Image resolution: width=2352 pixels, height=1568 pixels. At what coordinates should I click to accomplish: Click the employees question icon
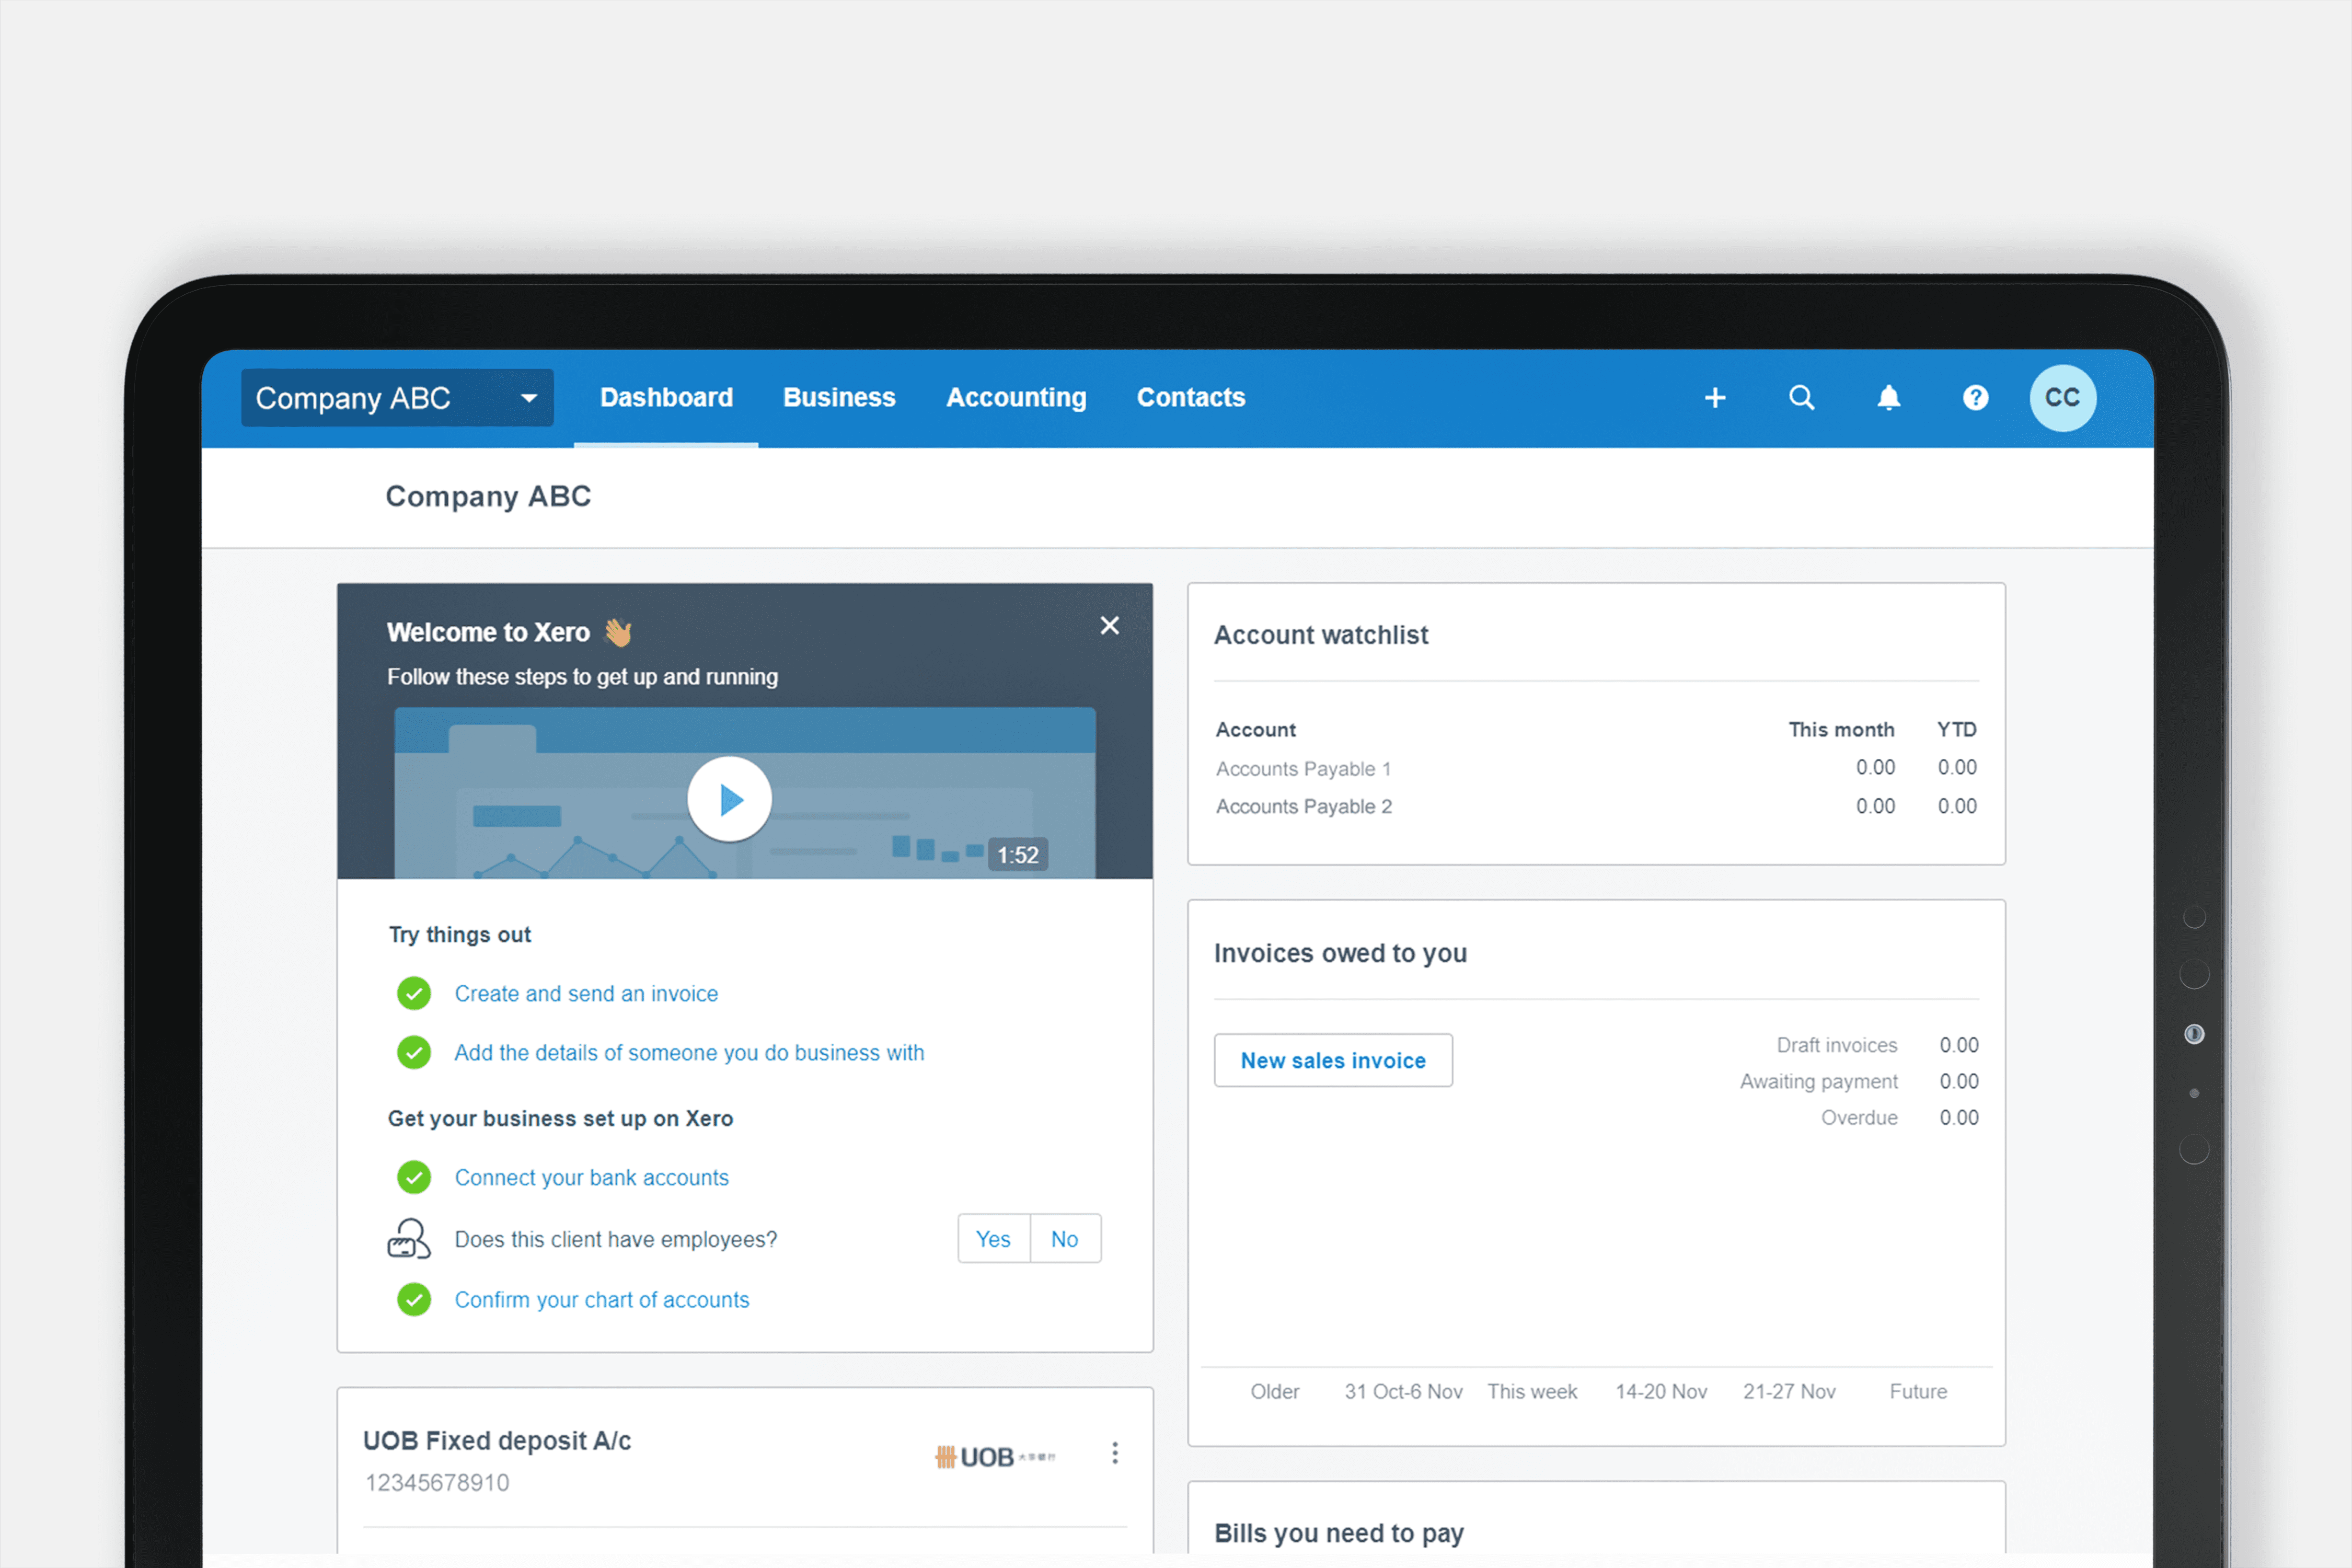(x=409, y=1239)
